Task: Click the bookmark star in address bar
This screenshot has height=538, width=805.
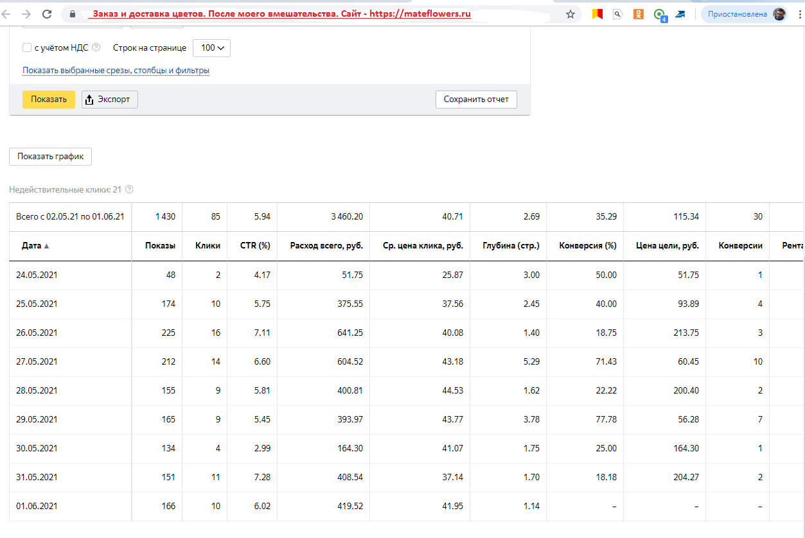Action: click(571, 14)
